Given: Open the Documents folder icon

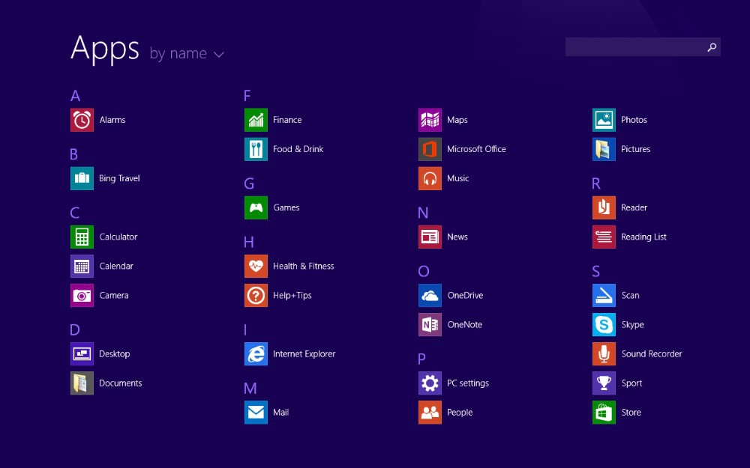Looking at the screenshot, I should 82,383.
